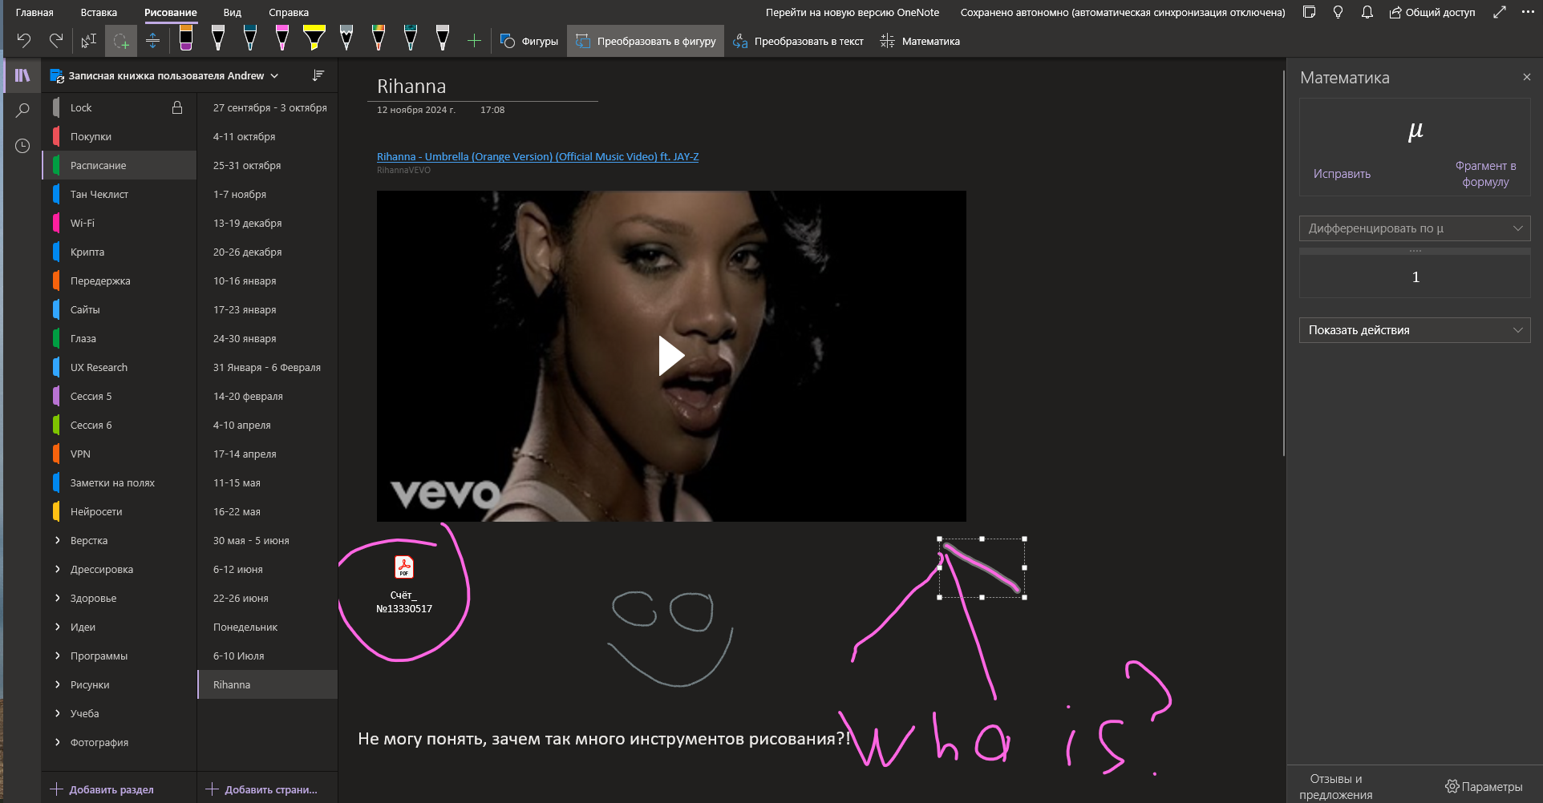1543x803 pixels.
Task: Expand the Фотография section group
Action: (58, 742)
